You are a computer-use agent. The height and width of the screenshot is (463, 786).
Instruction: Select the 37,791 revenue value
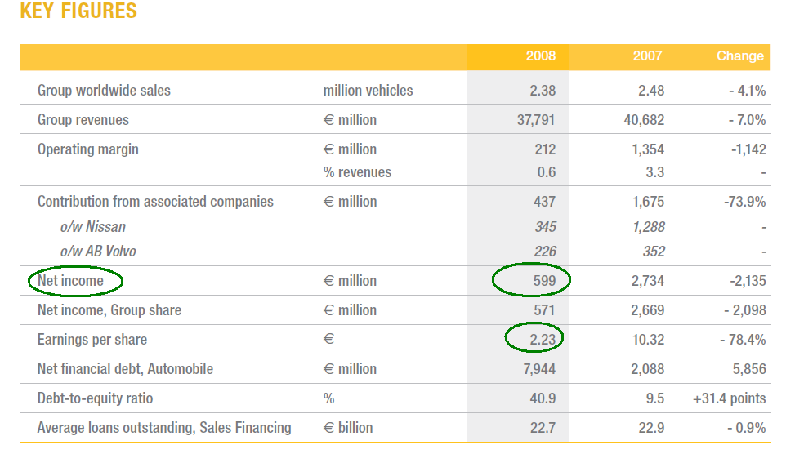(x=536, y=120)
